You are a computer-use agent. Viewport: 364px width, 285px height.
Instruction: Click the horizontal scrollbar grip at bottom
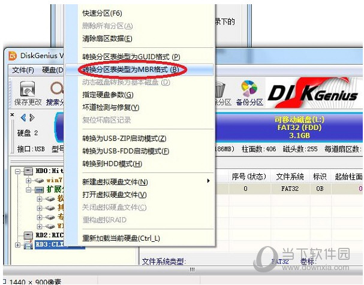point(192,269)
